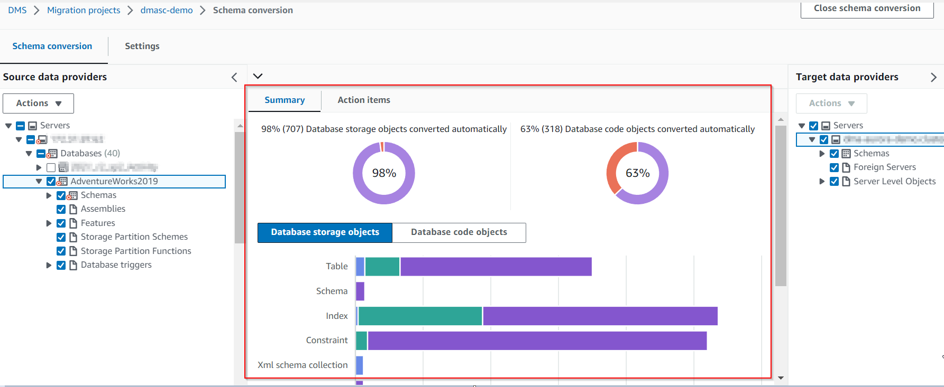
Task: Collapse the Target data providers panel
Action: click(x=933, y=77)
